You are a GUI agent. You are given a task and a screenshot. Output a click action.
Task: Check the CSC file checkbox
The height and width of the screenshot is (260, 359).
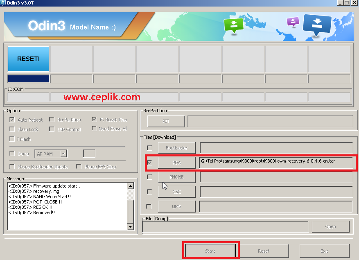point(149,192)
